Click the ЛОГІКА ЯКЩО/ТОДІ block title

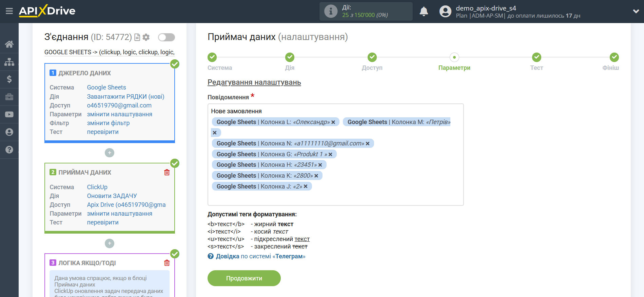(87, 263)
